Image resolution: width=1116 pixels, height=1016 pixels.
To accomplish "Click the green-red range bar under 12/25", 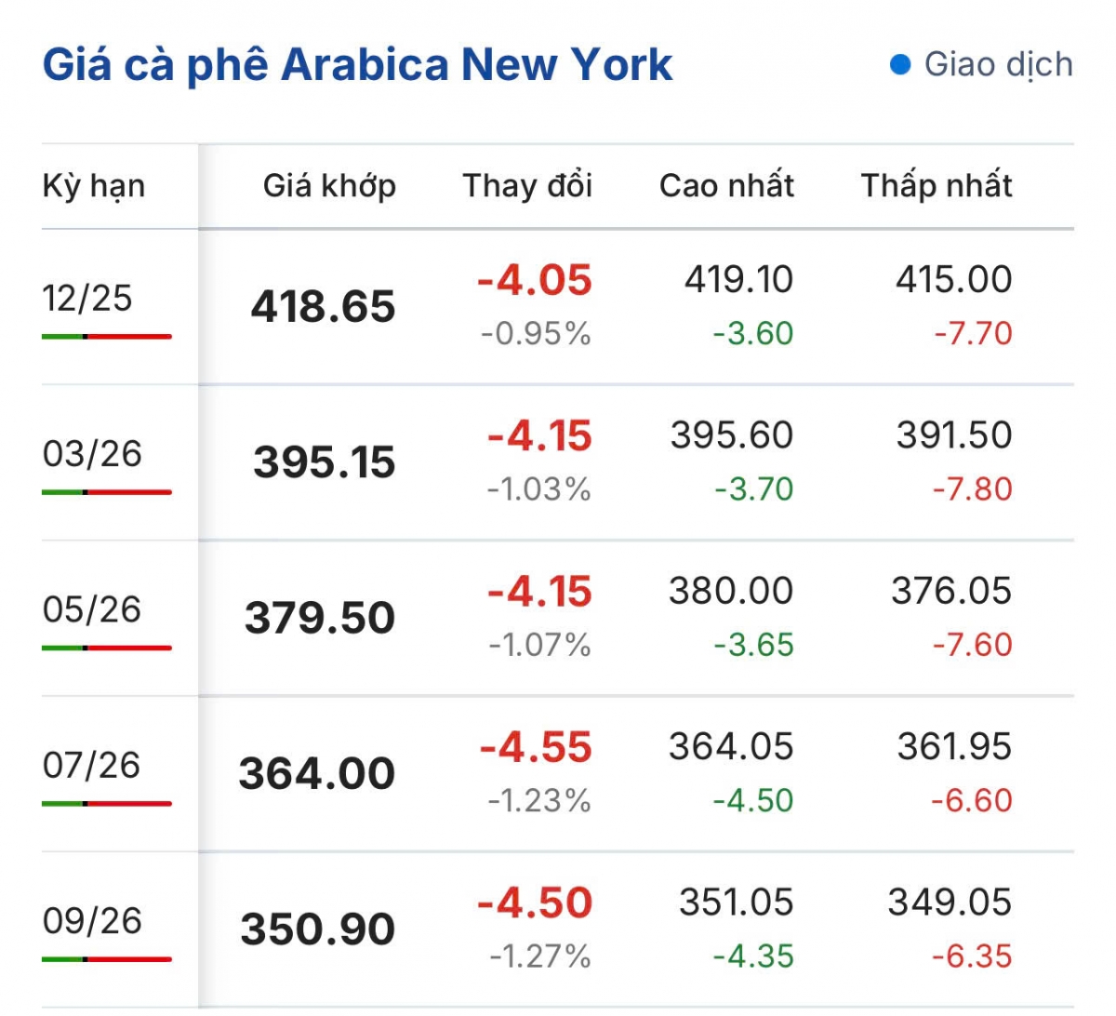I will click(x=106, y=336).
